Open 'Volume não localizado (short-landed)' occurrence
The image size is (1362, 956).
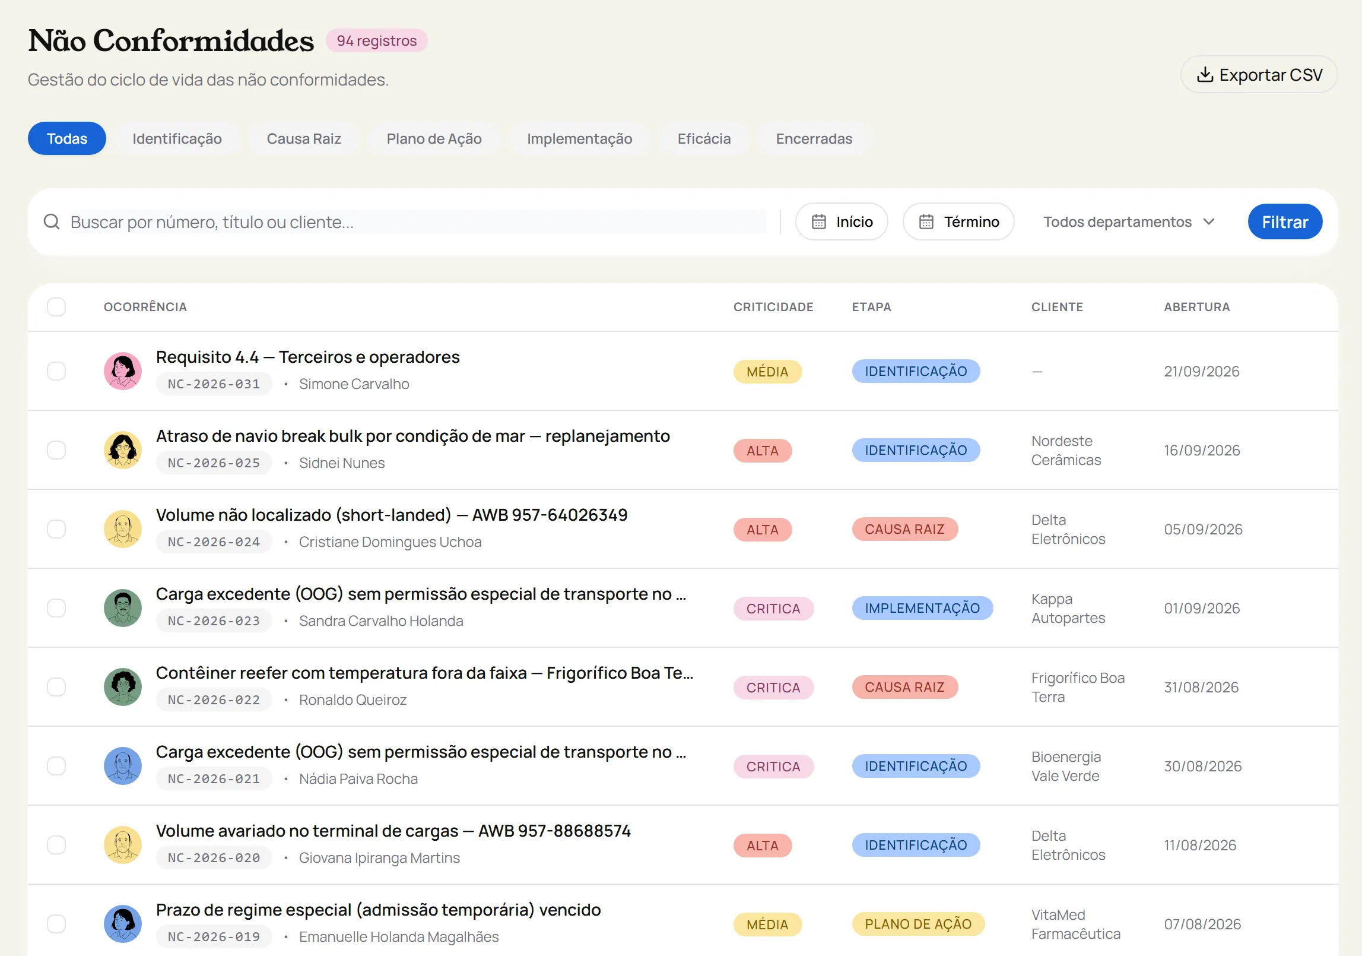click(392, 515)
